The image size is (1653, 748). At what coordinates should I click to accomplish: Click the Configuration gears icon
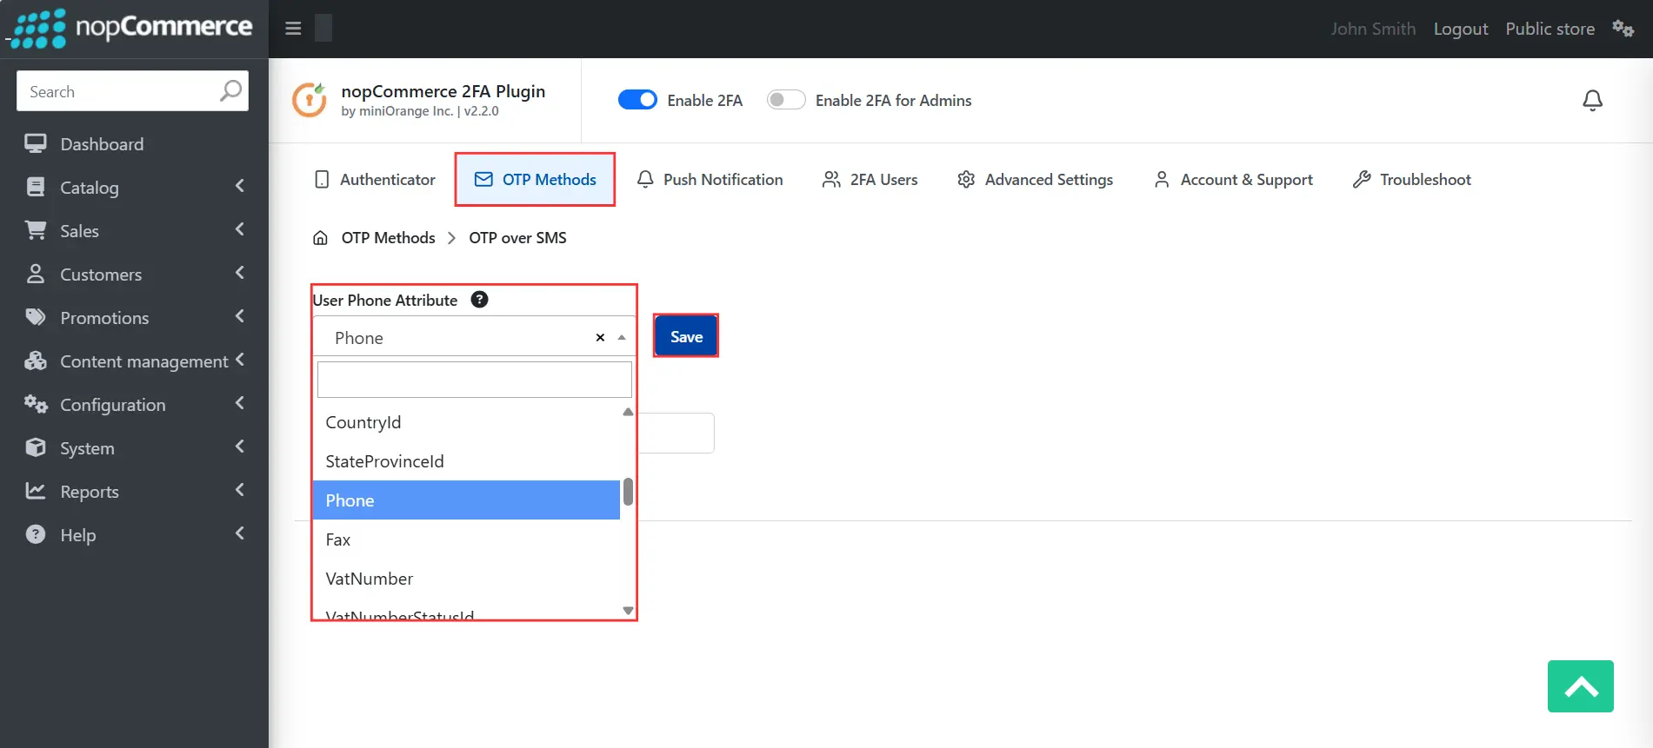tap(36, 404)
